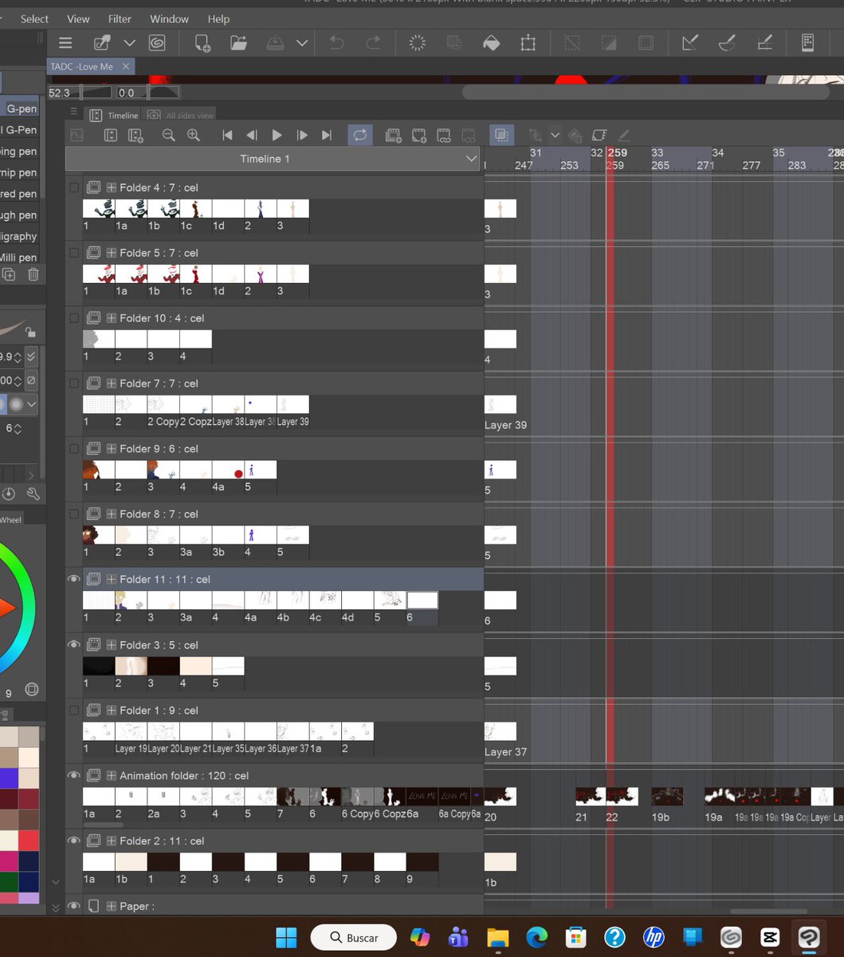Open the command bar hamburger menu

pyautogui.click(x=65, y=43)
